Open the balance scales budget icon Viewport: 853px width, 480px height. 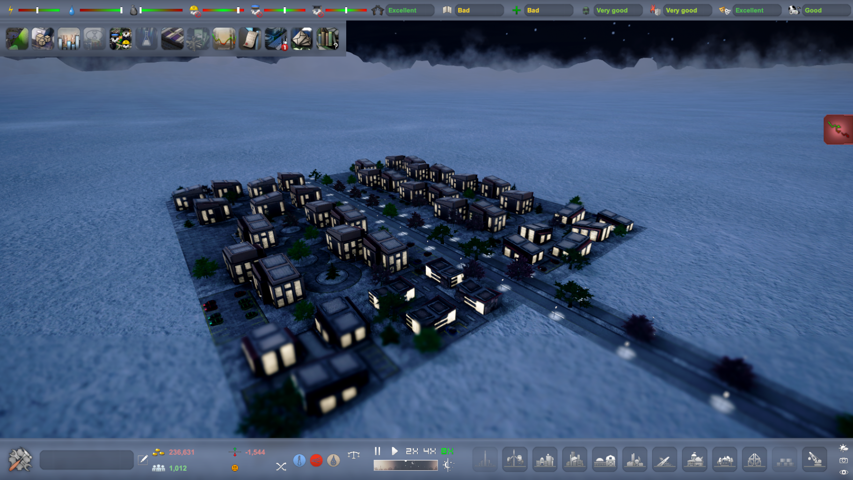pyautogui.click(x=354, y=455)
